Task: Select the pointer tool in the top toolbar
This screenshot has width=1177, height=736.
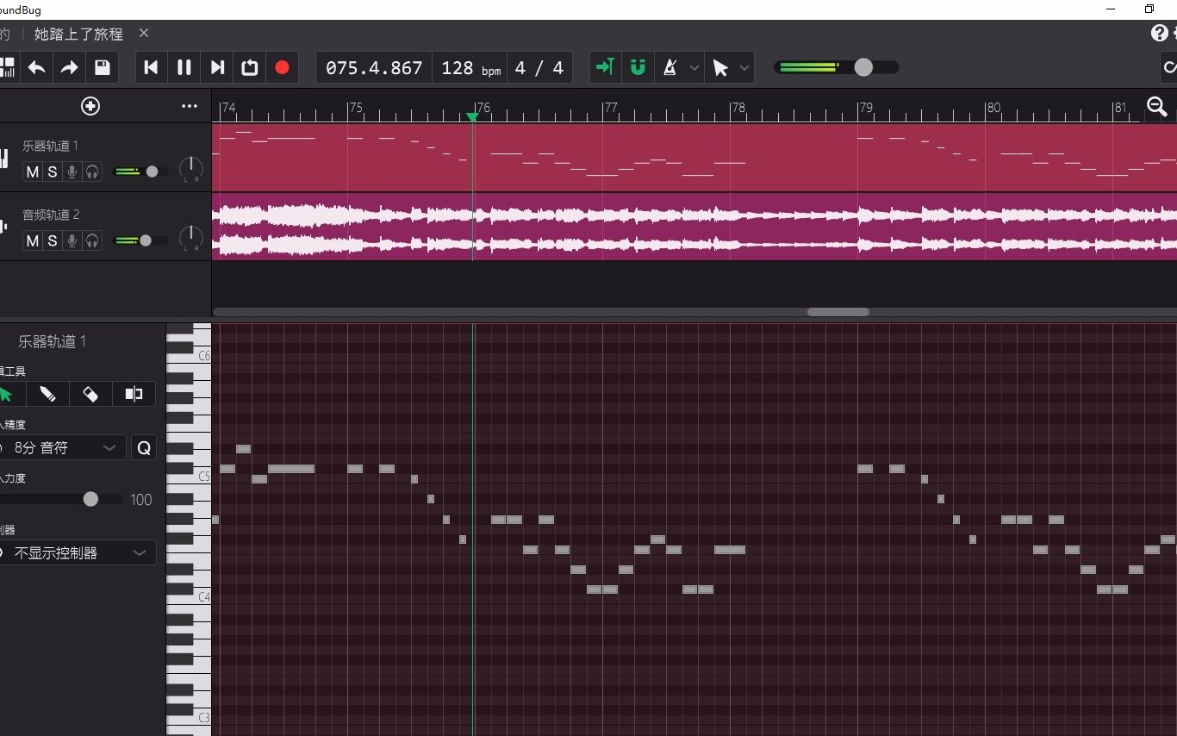Action: click(720, 67)
